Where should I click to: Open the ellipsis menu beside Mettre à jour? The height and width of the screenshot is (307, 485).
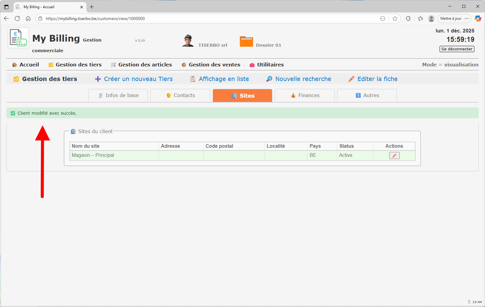(467, 19)
